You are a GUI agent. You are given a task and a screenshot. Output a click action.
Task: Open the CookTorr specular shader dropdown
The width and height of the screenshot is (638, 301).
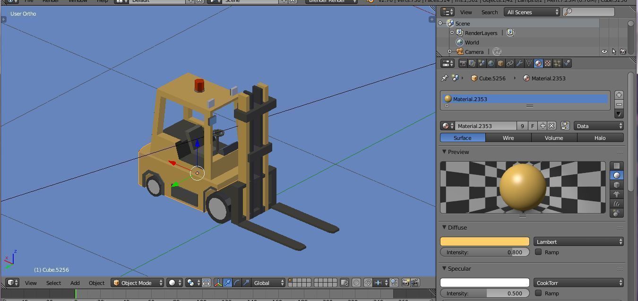click(578, 283)
